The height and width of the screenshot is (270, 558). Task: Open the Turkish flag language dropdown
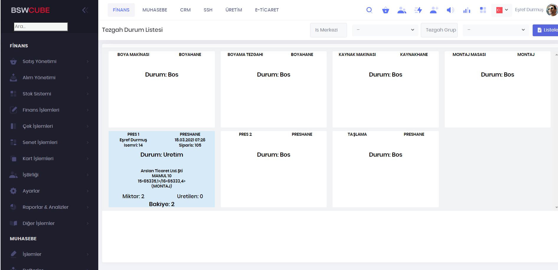pos(502,10)
